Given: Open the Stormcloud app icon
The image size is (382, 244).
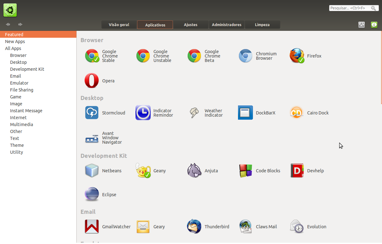Looking at the screenshot, I should tap(92, 113).
